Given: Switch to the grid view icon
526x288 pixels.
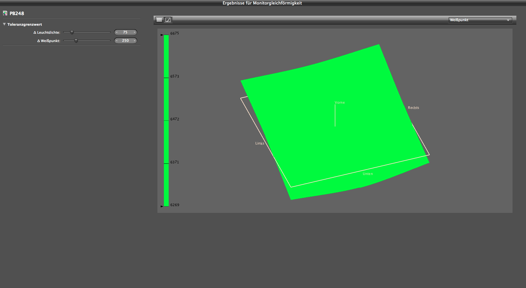Looking at the screenshot, I should pyautogui.click(x=159, y=20).
